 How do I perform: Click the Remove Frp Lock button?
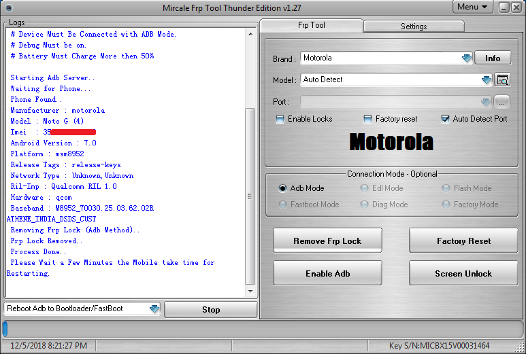click(327, 241)
